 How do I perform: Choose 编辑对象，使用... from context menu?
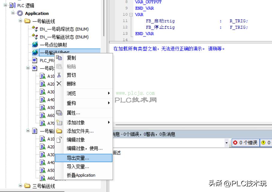(x=83, y=148)
